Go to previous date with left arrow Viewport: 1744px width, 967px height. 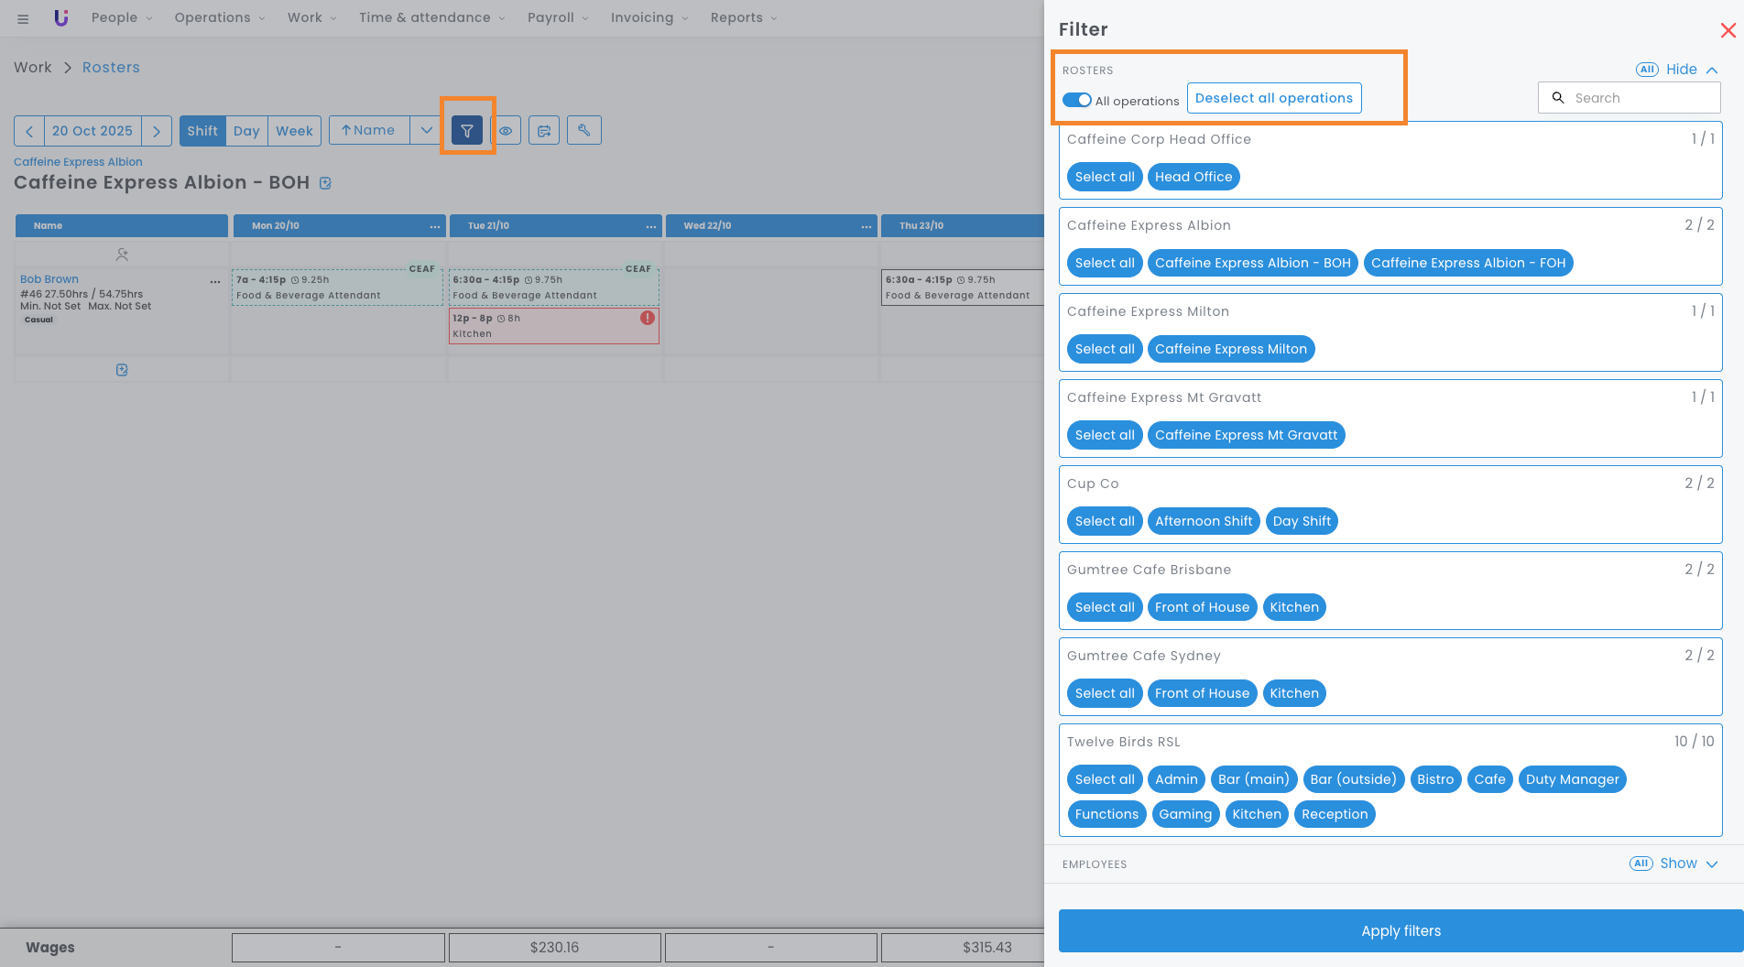coord(29,131)
